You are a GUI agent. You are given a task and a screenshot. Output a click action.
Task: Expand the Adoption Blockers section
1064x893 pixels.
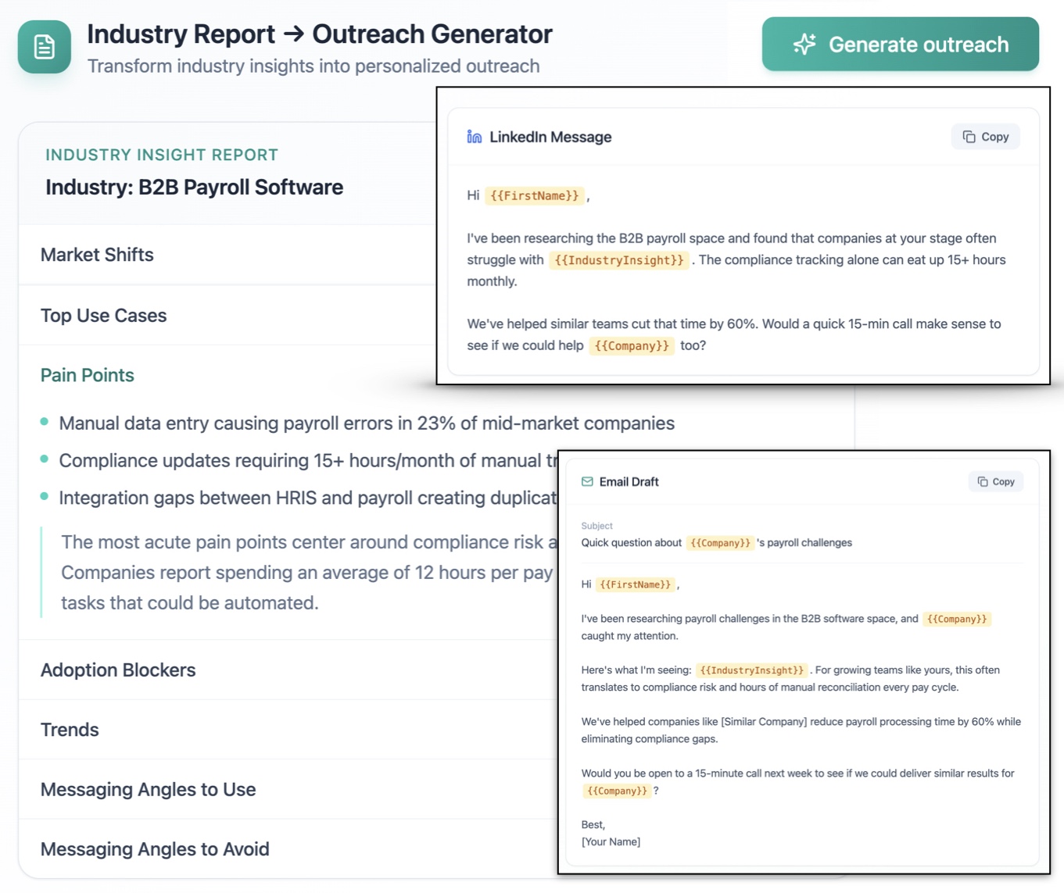pos(118,670)
